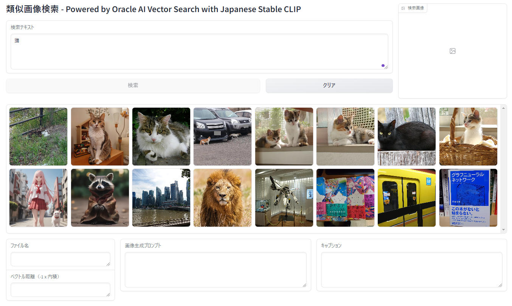512x306 pixels.
Task: Click the 検索画像 label tab
Action: pyautogui.click(x=413, y=8)
